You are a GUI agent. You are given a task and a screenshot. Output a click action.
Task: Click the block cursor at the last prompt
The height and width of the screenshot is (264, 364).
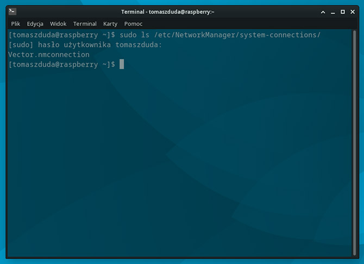pos(122,64)
